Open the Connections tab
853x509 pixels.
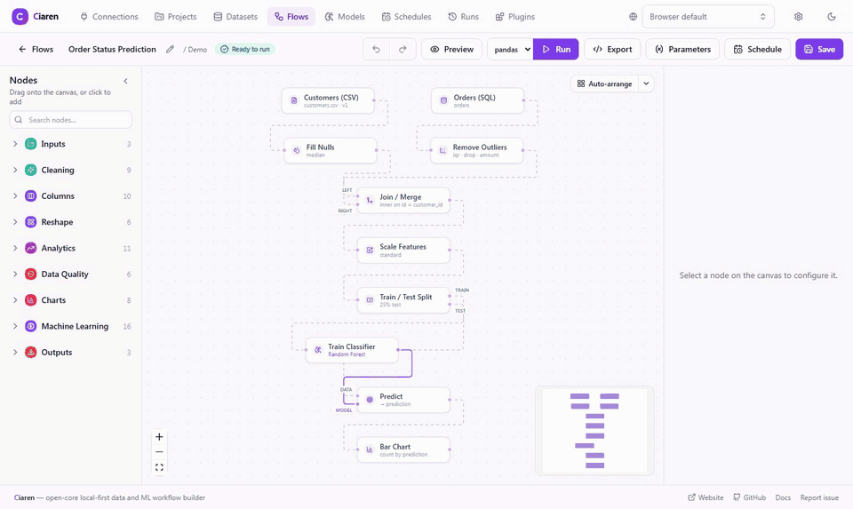click(x=108, y=17)
